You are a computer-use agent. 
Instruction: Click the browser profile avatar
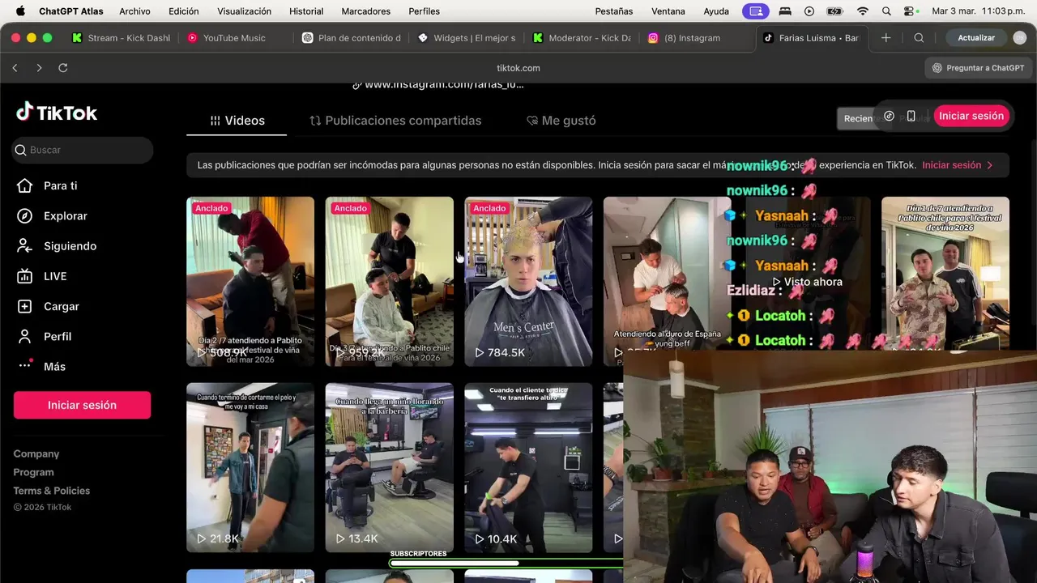[1020, 38]
